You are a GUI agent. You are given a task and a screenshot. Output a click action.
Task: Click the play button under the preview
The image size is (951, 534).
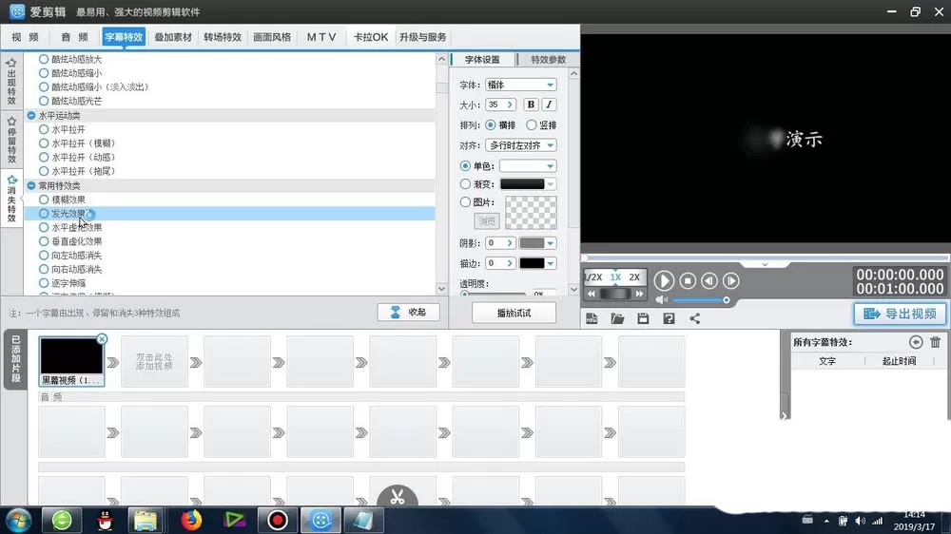point(664,280)
